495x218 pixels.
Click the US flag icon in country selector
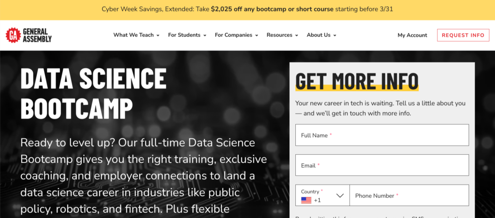(306, 200)
